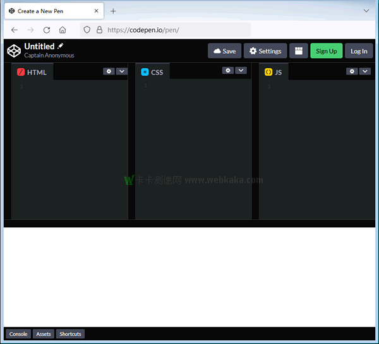Open JS editor settings gear
Image resolution: width=379 pixels, height=344 pixels.
click(352, 71)
